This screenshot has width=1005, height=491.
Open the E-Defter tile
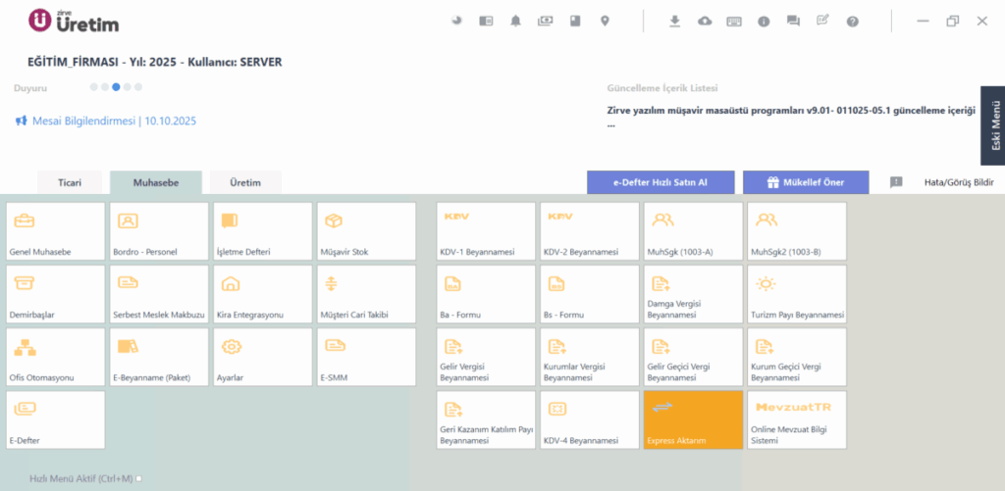55,419
